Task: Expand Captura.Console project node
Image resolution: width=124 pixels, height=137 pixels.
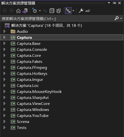Action: click(x=4, y=49)
